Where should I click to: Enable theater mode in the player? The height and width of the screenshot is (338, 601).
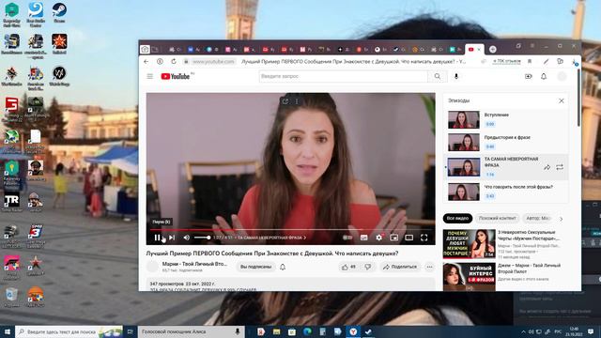pos(409,238)
